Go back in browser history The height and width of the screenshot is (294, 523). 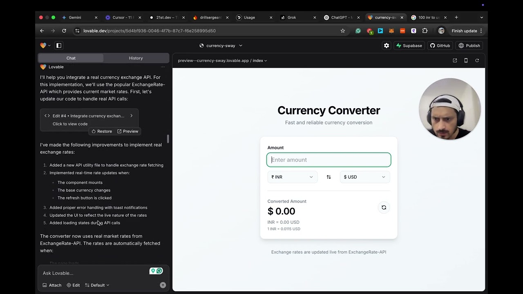pyautogui.click(x=42, y=31)
